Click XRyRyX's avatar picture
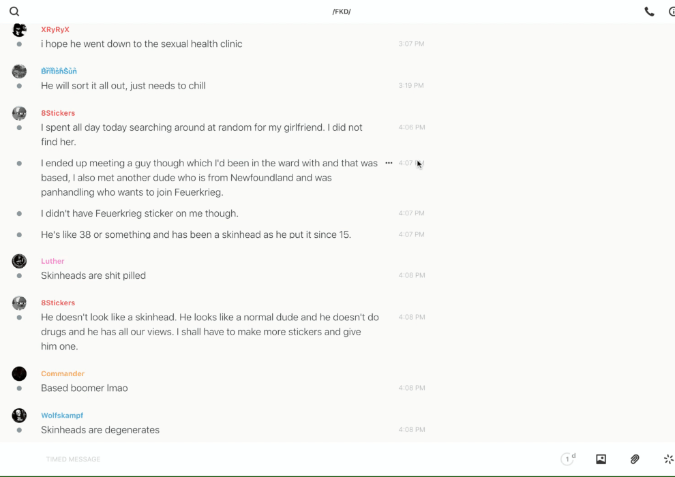This screenshot has width=675, height=477. click(x=19, y=30)
